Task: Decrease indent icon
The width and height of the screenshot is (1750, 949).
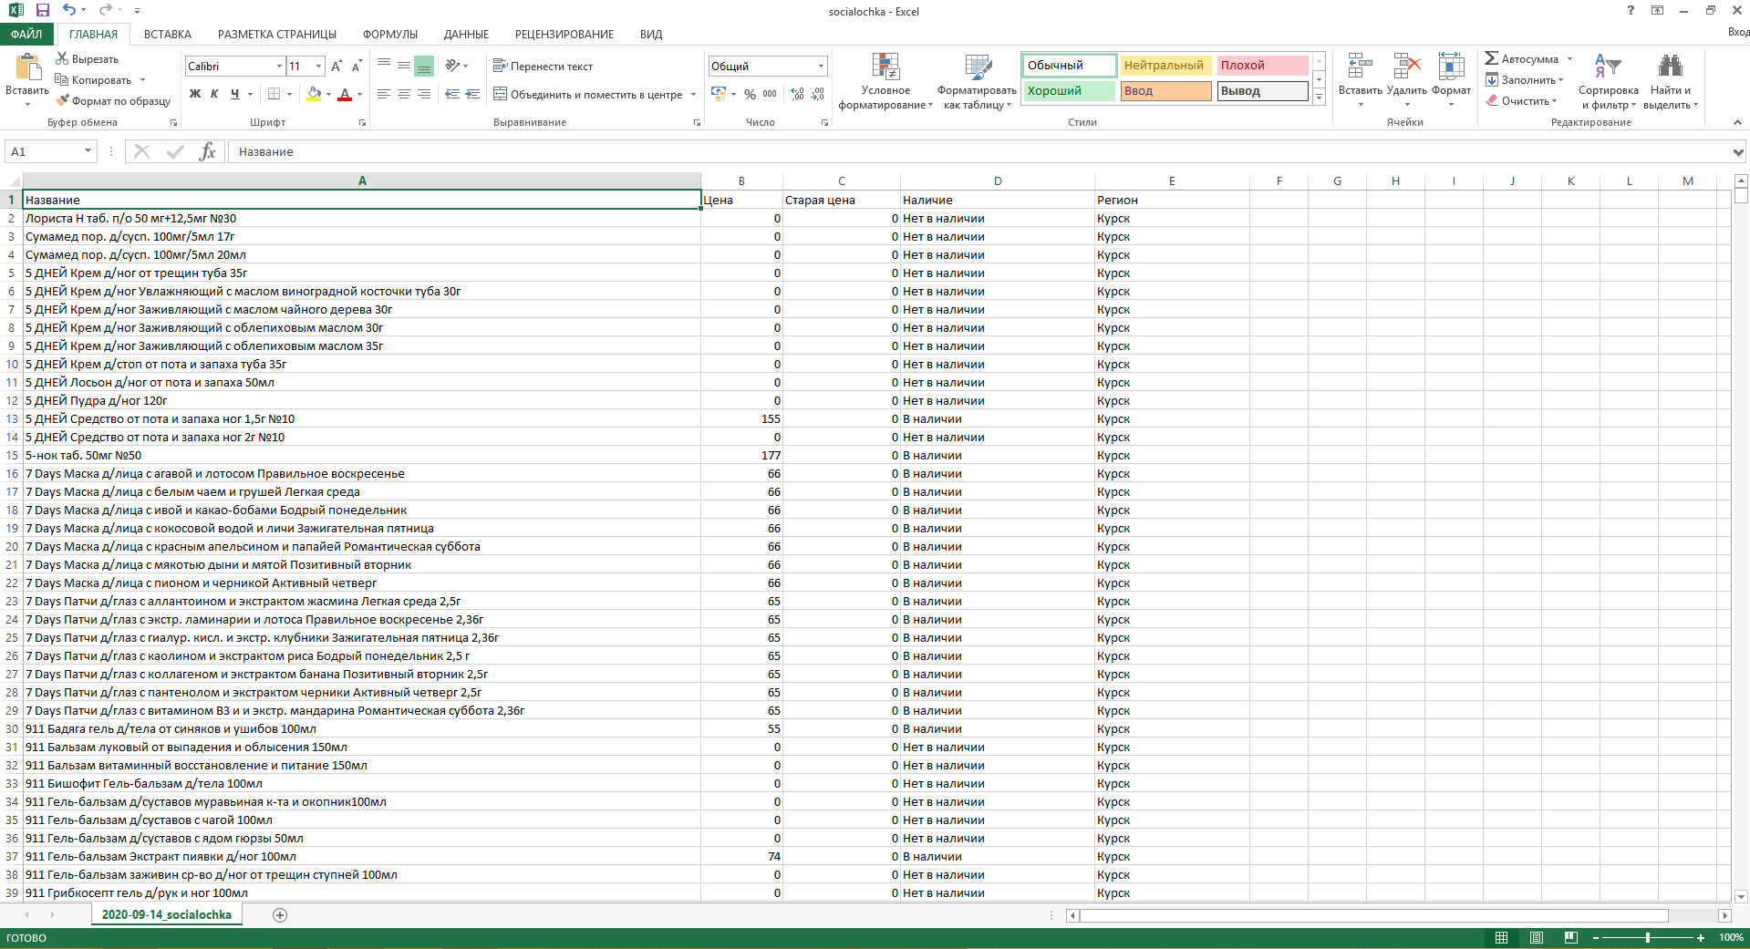Action: (x=452, y=94)
